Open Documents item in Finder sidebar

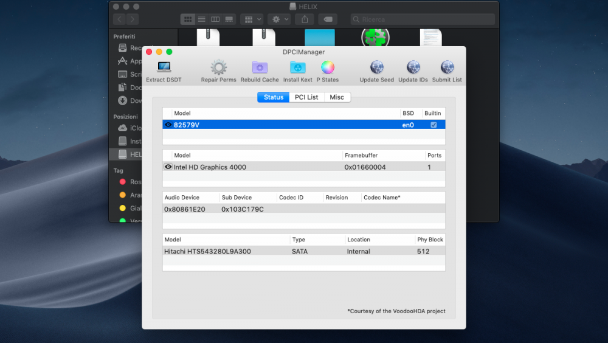tap(130, 88)
